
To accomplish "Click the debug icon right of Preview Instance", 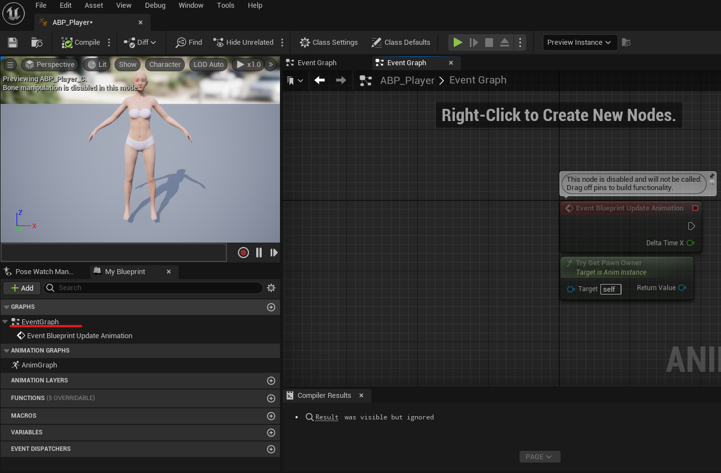I will click(x=626, y=43).
